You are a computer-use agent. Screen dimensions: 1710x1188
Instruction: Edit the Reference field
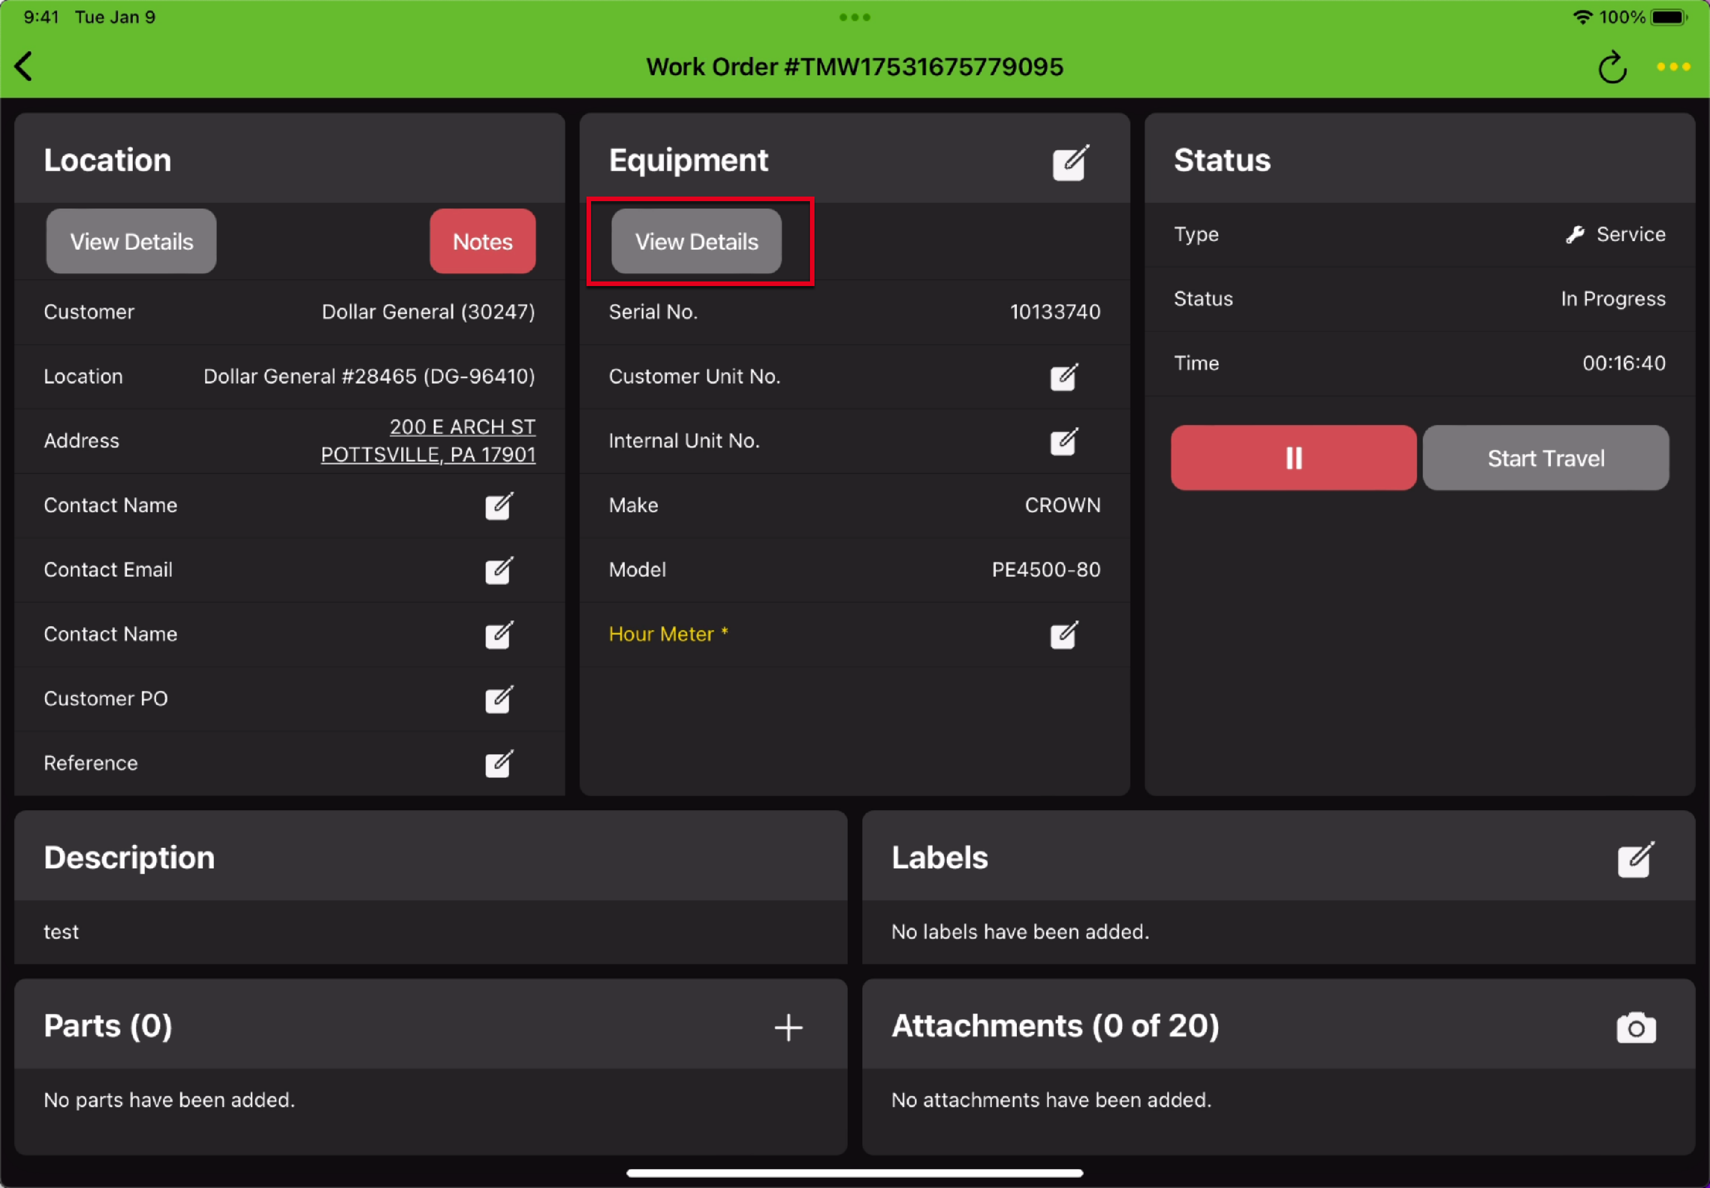(x=498, y=764)
